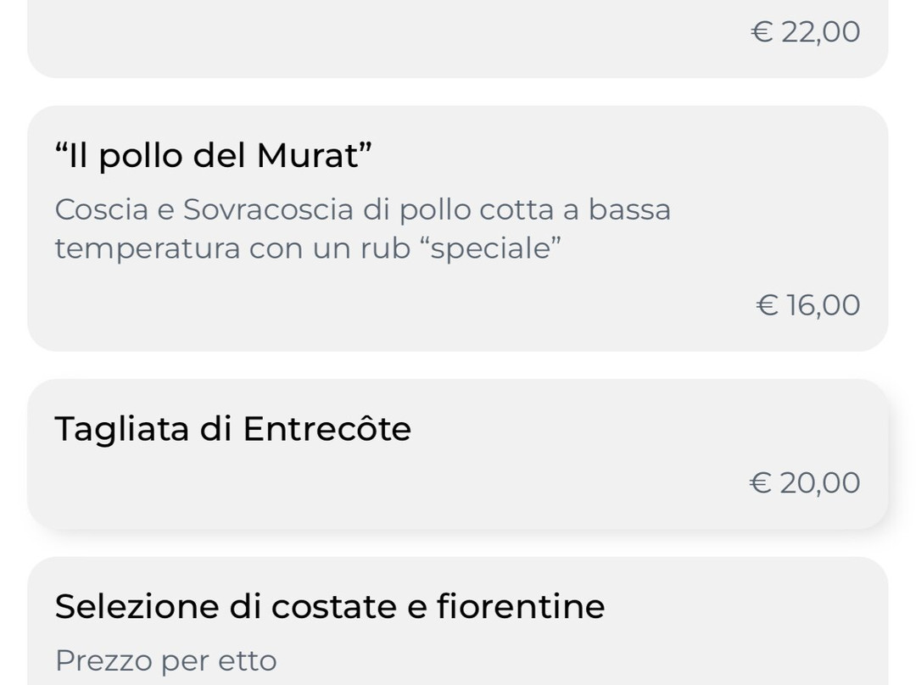Click the "Coscia e Sovracoscia di pollo" description line
The width and height of the screenshot is (916, 685).
point(362,209)
